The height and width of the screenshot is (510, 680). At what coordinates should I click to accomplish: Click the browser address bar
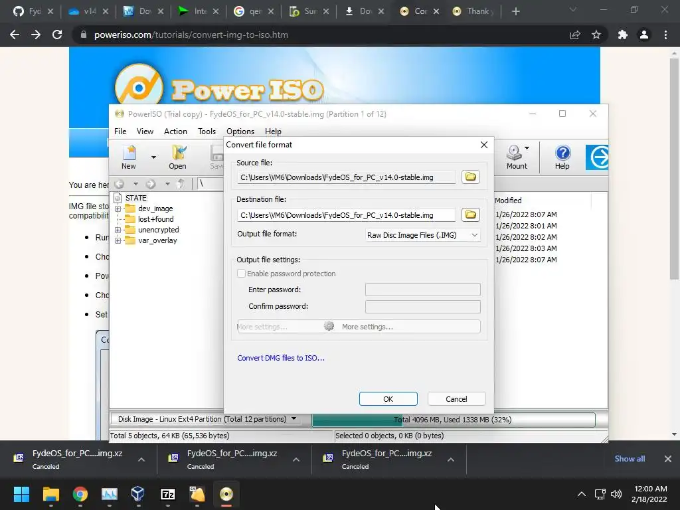[x=321, y=35]
